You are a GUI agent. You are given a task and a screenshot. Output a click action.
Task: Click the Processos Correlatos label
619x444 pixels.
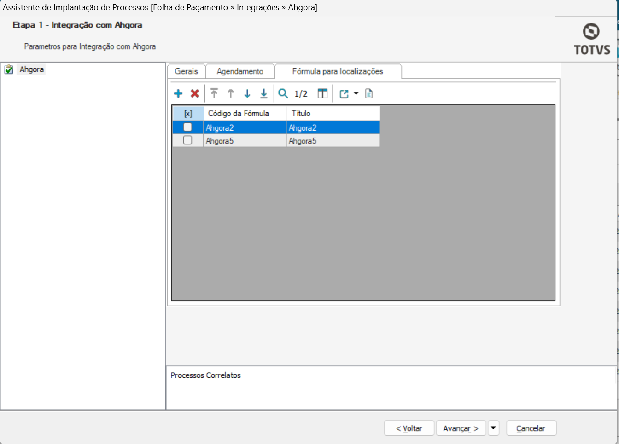(206, 375)
